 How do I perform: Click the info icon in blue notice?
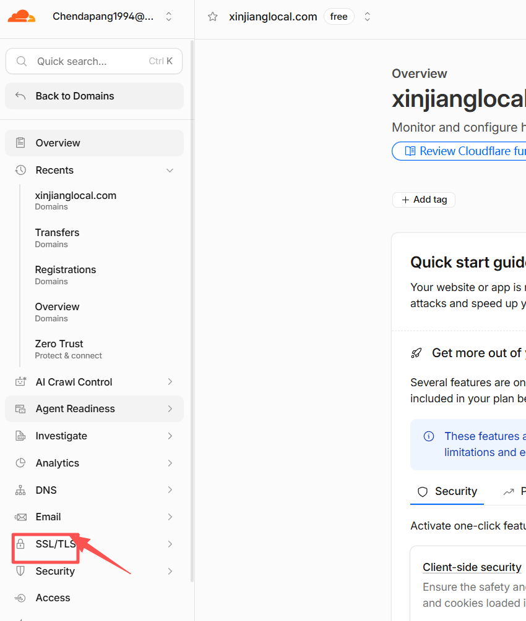(x=429, y=436)
